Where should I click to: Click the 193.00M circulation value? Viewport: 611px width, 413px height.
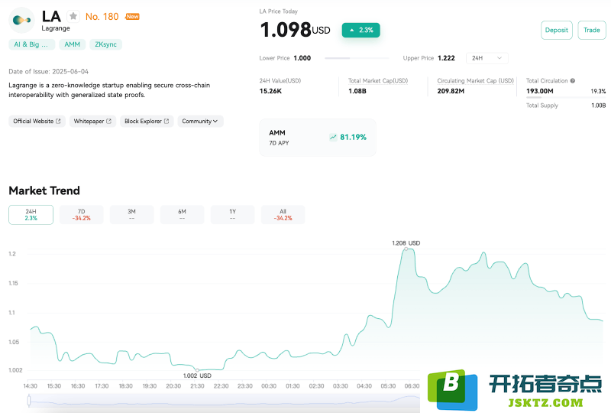point(540,91)
